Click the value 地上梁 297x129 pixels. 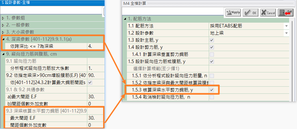[x=217, y=33]
